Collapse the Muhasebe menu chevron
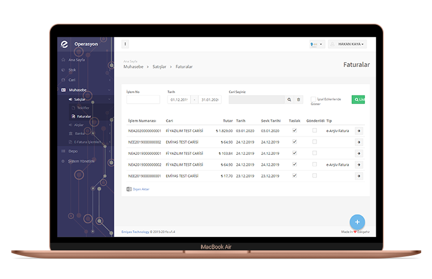The width and height of the screenshot is (432, 279). (110, 90)
